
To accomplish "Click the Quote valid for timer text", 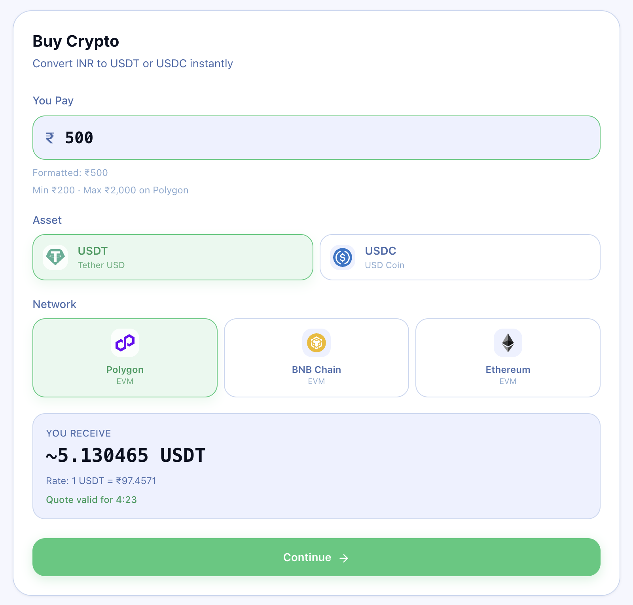I will 91,500.
